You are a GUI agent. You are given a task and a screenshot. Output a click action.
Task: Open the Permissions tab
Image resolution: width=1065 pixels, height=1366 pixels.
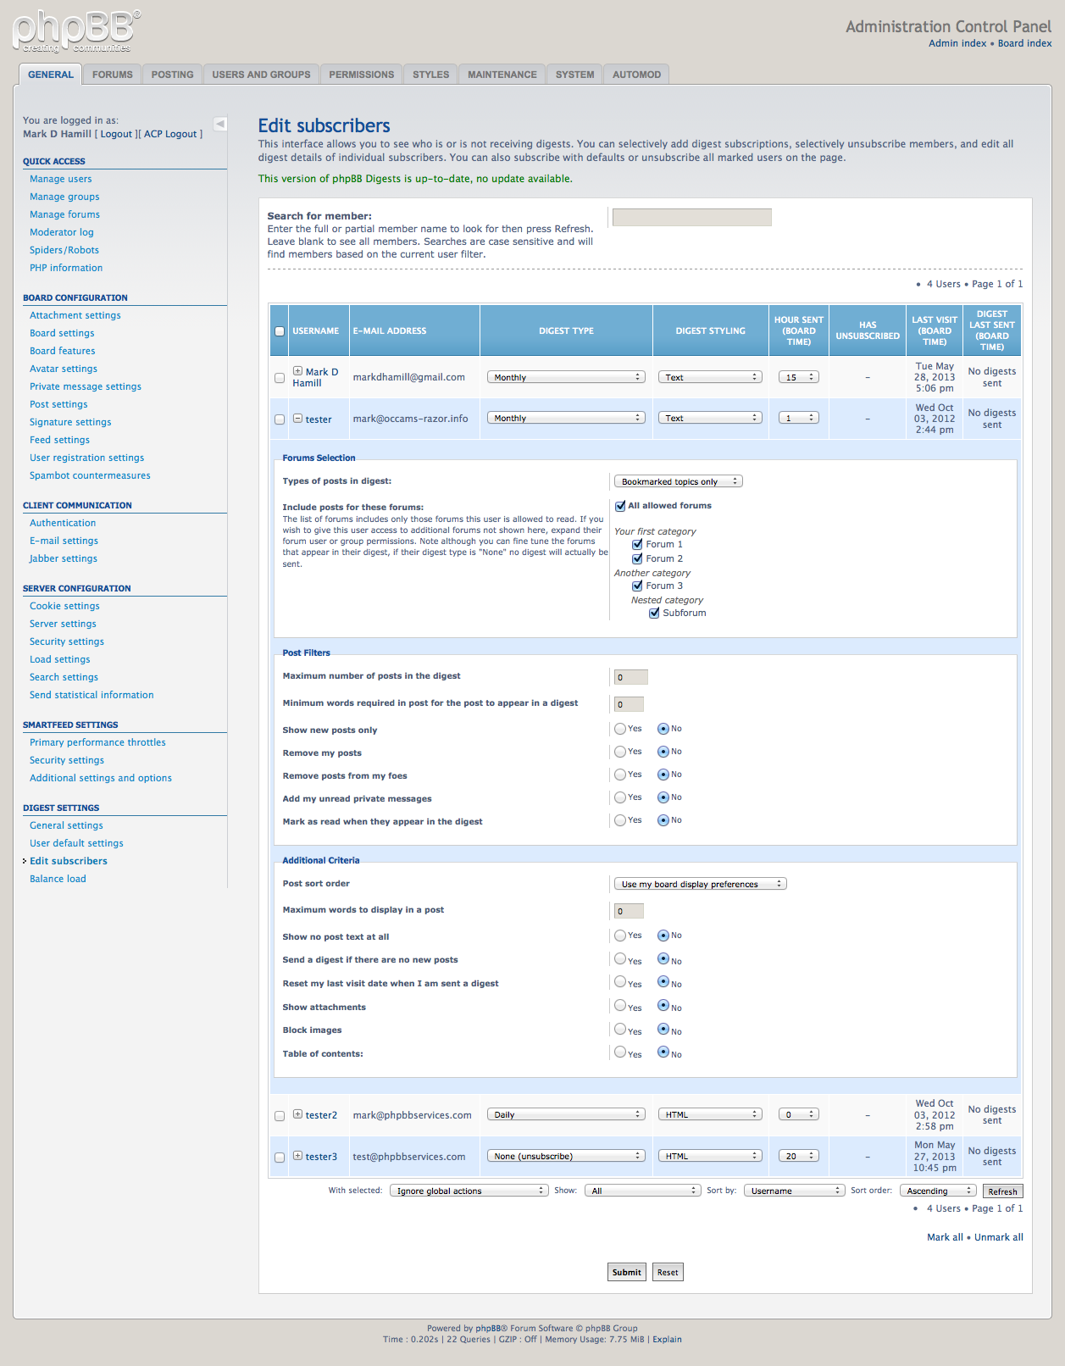click(x=362, y=75)
